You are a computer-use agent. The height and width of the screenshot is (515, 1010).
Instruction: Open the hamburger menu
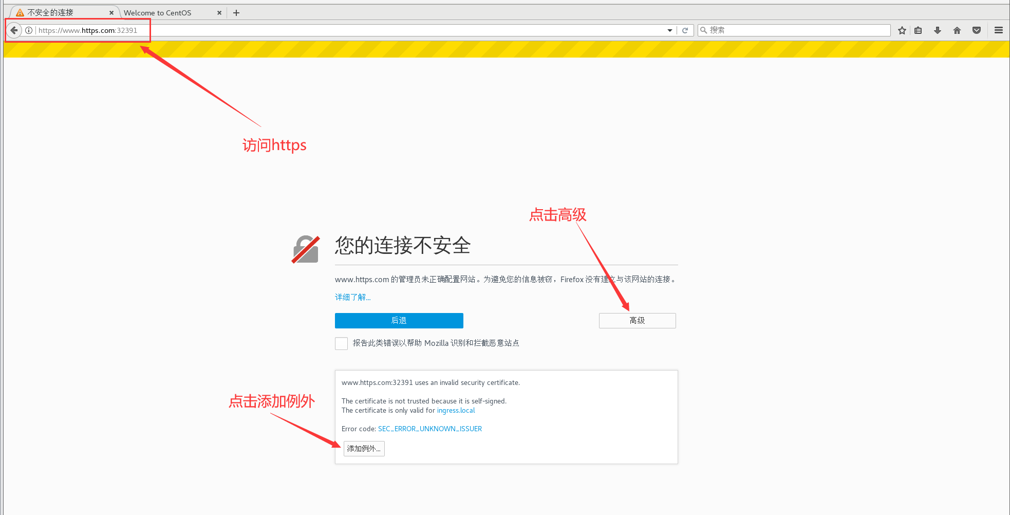(999, 30)
